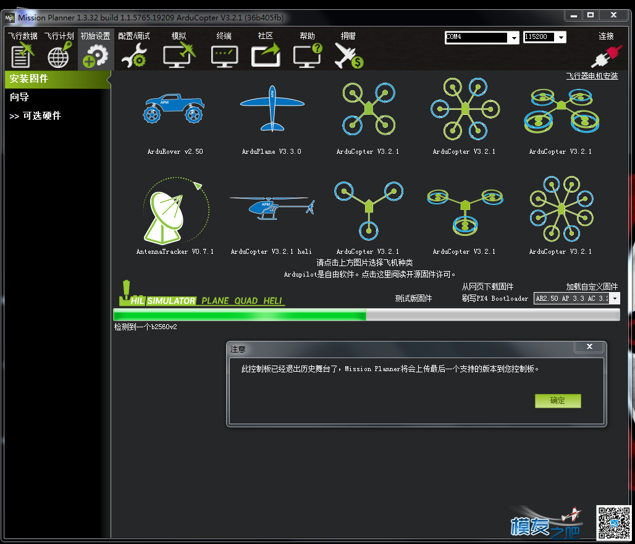The width and height of the screenshot is (635, 544).
Task: Click the COM4 port text field
Action: pyautogui.click(x=476, y=37)
